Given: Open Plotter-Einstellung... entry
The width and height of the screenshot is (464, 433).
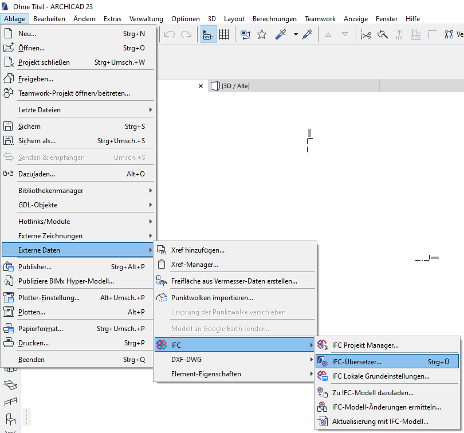Looking at the screenshot, I should [x=78, y=298].
